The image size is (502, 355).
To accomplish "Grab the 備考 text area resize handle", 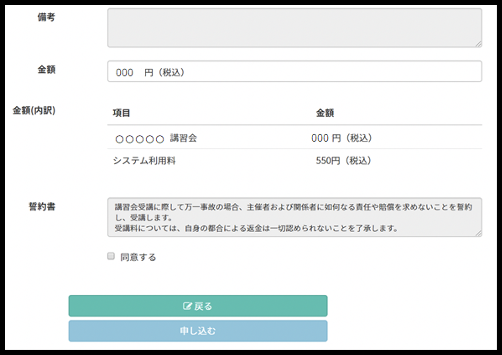I will [x=479, y=44].
